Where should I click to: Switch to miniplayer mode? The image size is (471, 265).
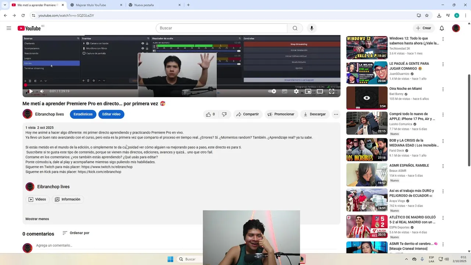308,91
